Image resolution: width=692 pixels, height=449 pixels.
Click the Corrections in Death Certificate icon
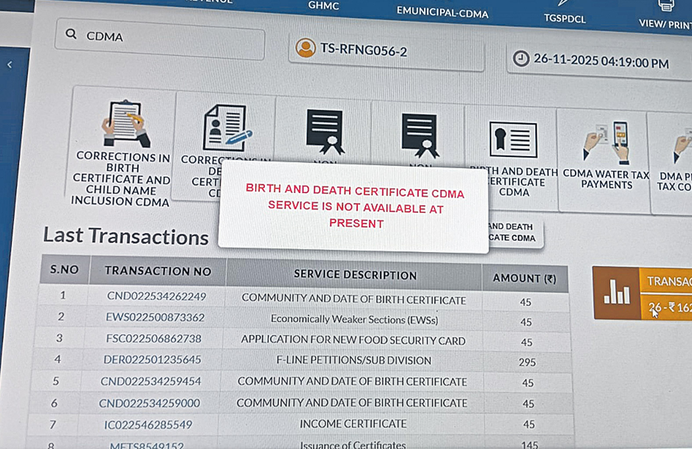[x=226, y=128]
